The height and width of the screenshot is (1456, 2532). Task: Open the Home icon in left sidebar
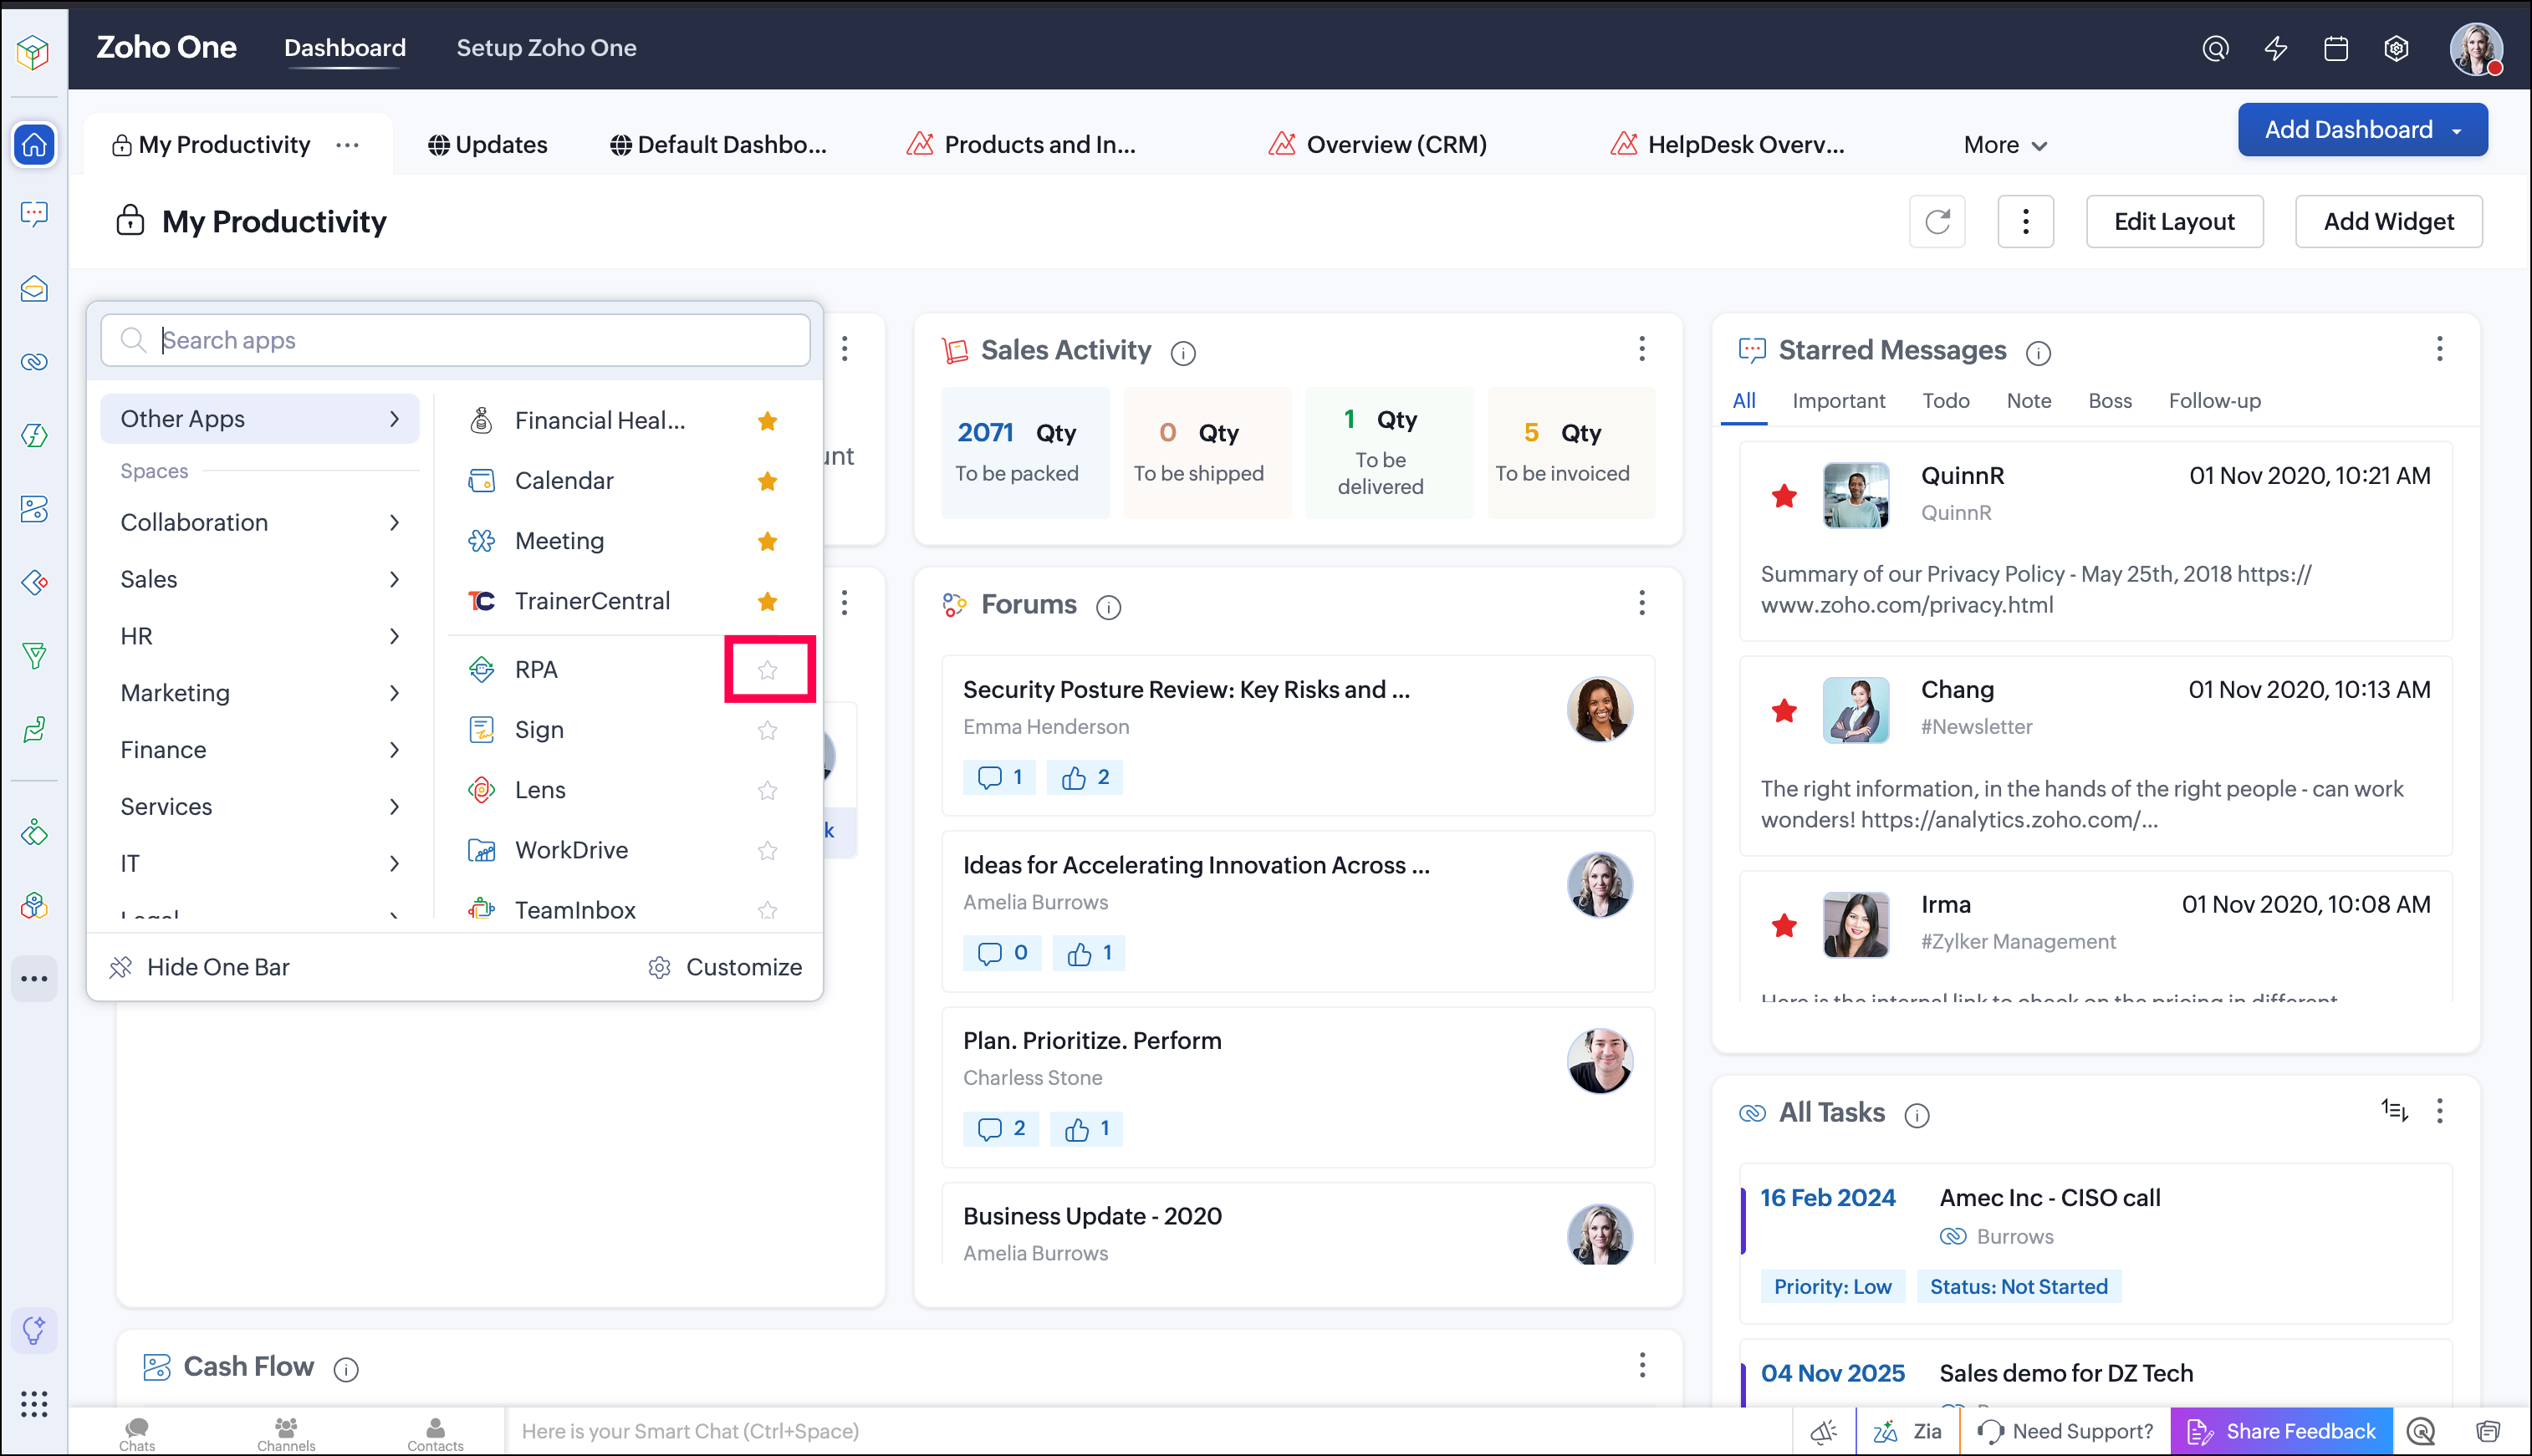(34, 145)
